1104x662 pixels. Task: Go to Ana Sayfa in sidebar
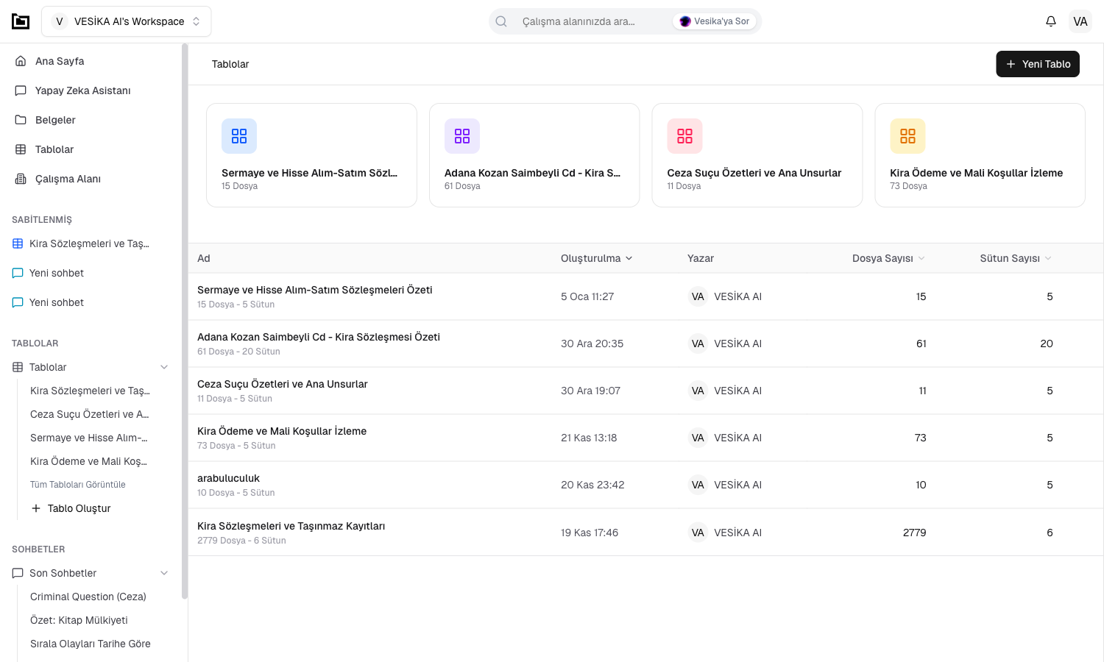(x=60, y=61)
